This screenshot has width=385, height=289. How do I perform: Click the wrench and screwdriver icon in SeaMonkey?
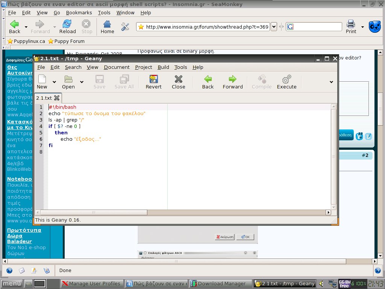125,27
